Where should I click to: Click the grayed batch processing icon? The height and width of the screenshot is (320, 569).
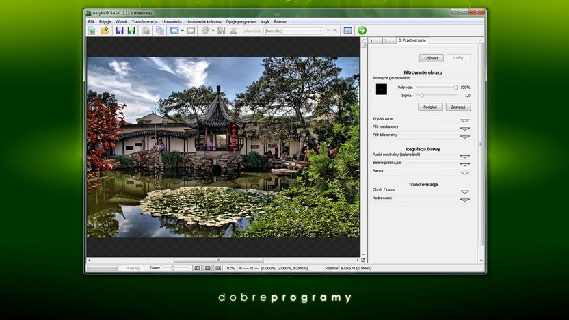pos(146,31)
